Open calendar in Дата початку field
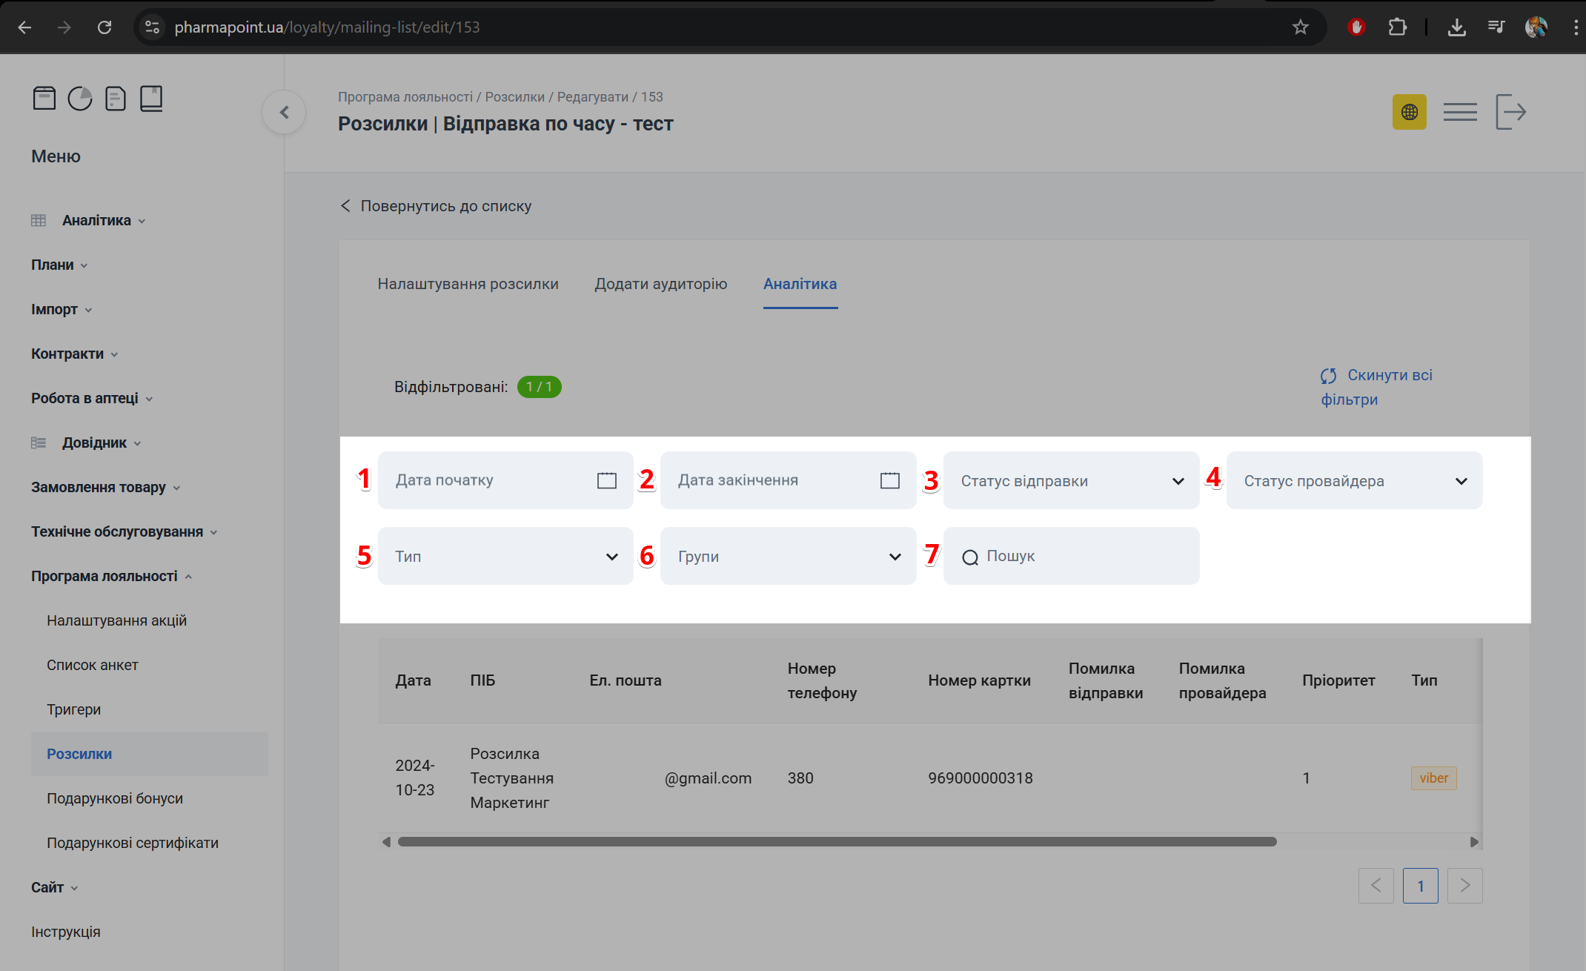The height and width of the screenshot is (971, 1586). (606, 480)
